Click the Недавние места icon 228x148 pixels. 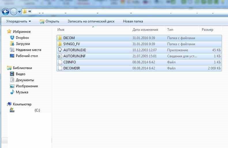click(12, 50)
